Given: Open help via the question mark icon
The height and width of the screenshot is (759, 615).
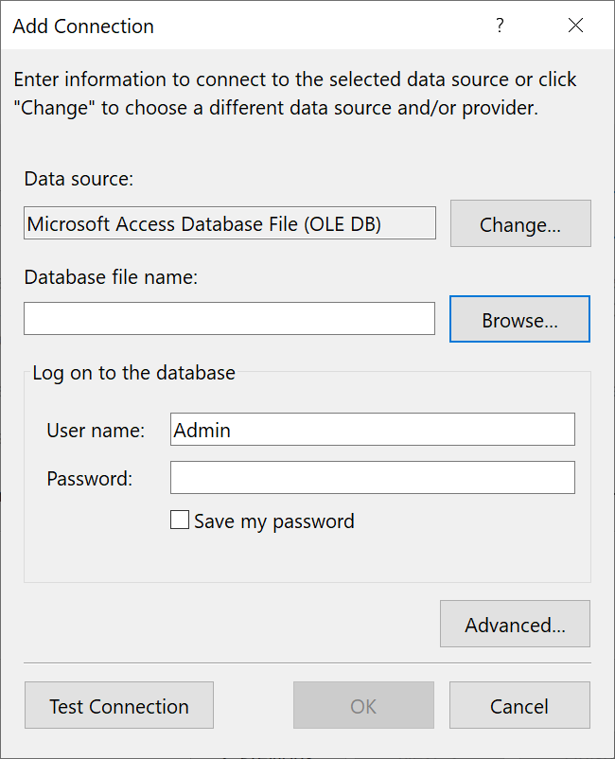Looking at the screenshot, I should coord(500,26).
